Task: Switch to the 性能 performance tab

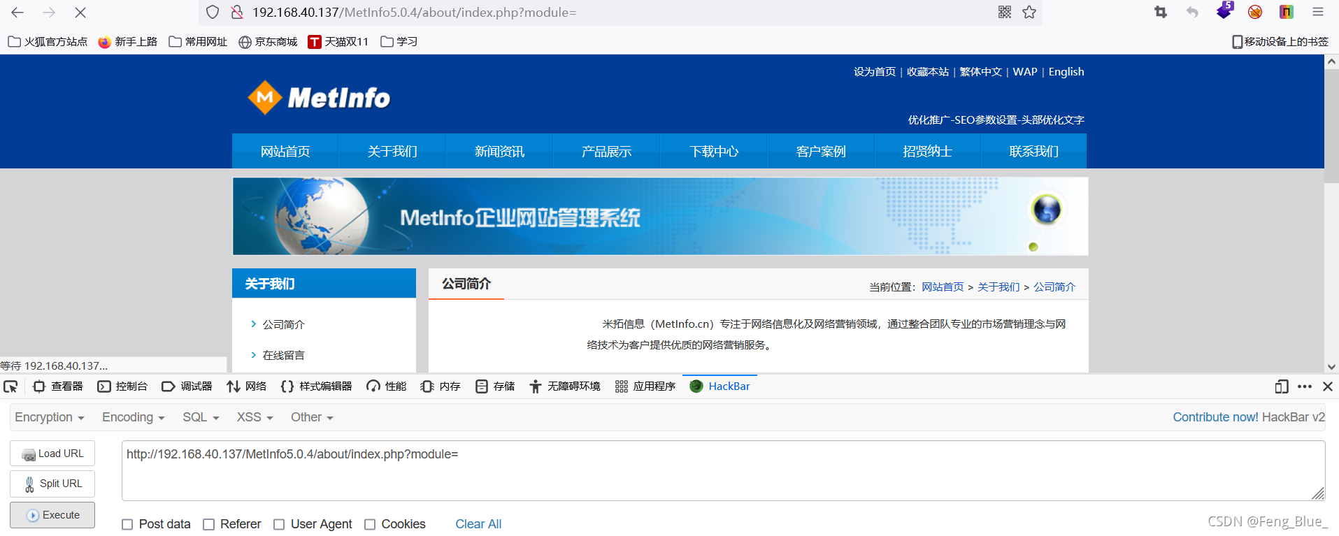Action: (x=387, y=386)
